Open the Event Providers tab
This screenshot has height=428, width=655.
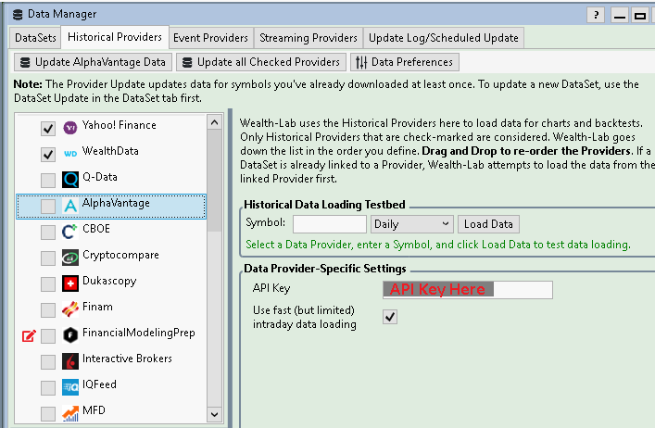click(211, 38)
